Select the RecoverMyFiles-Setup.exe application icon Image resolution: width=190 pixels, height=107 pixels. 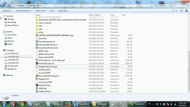pos(37,76)
